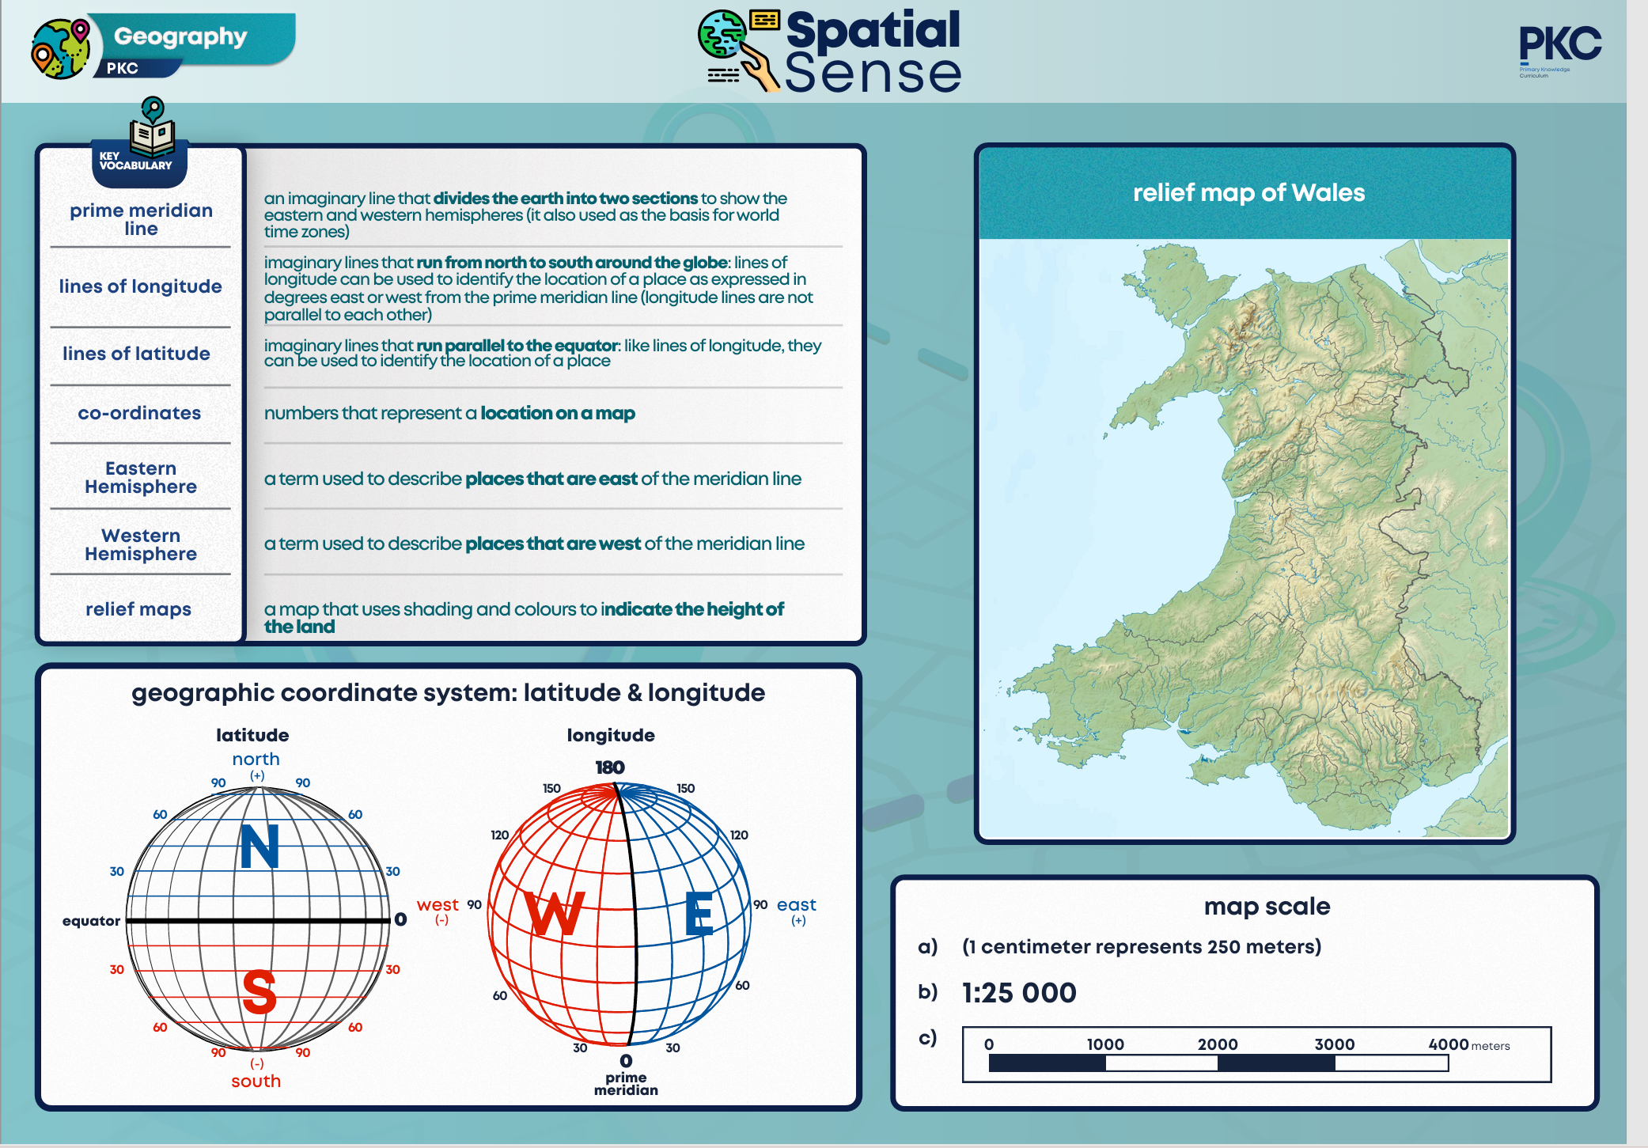The width and height of the screenshot is (1648, 1148).
Task: Click the 'relief map of Wales' title banner
Action: coord(1248,193)
